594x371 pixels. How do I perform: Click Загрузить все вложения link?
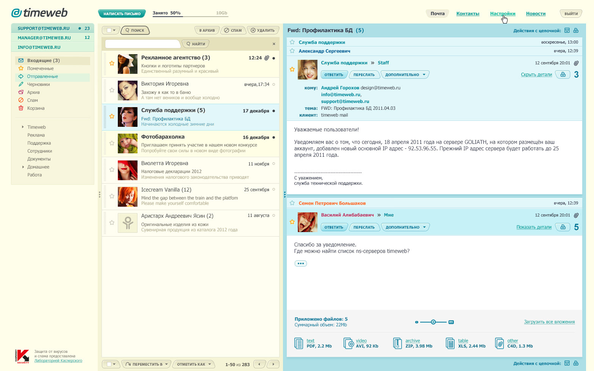click(549, 322)
